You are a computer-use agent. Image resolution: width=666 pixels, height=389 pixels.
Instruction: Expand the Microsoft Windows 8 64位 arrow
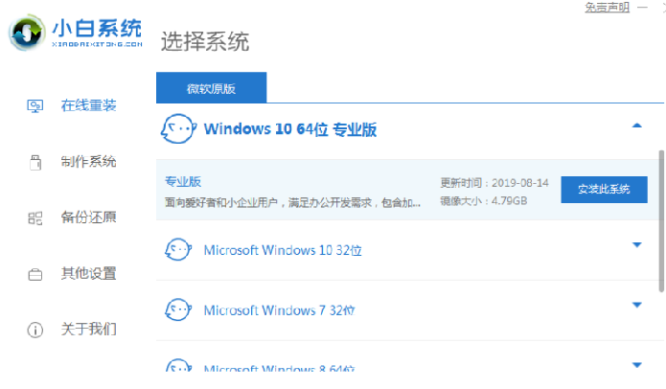click(636, 365)
